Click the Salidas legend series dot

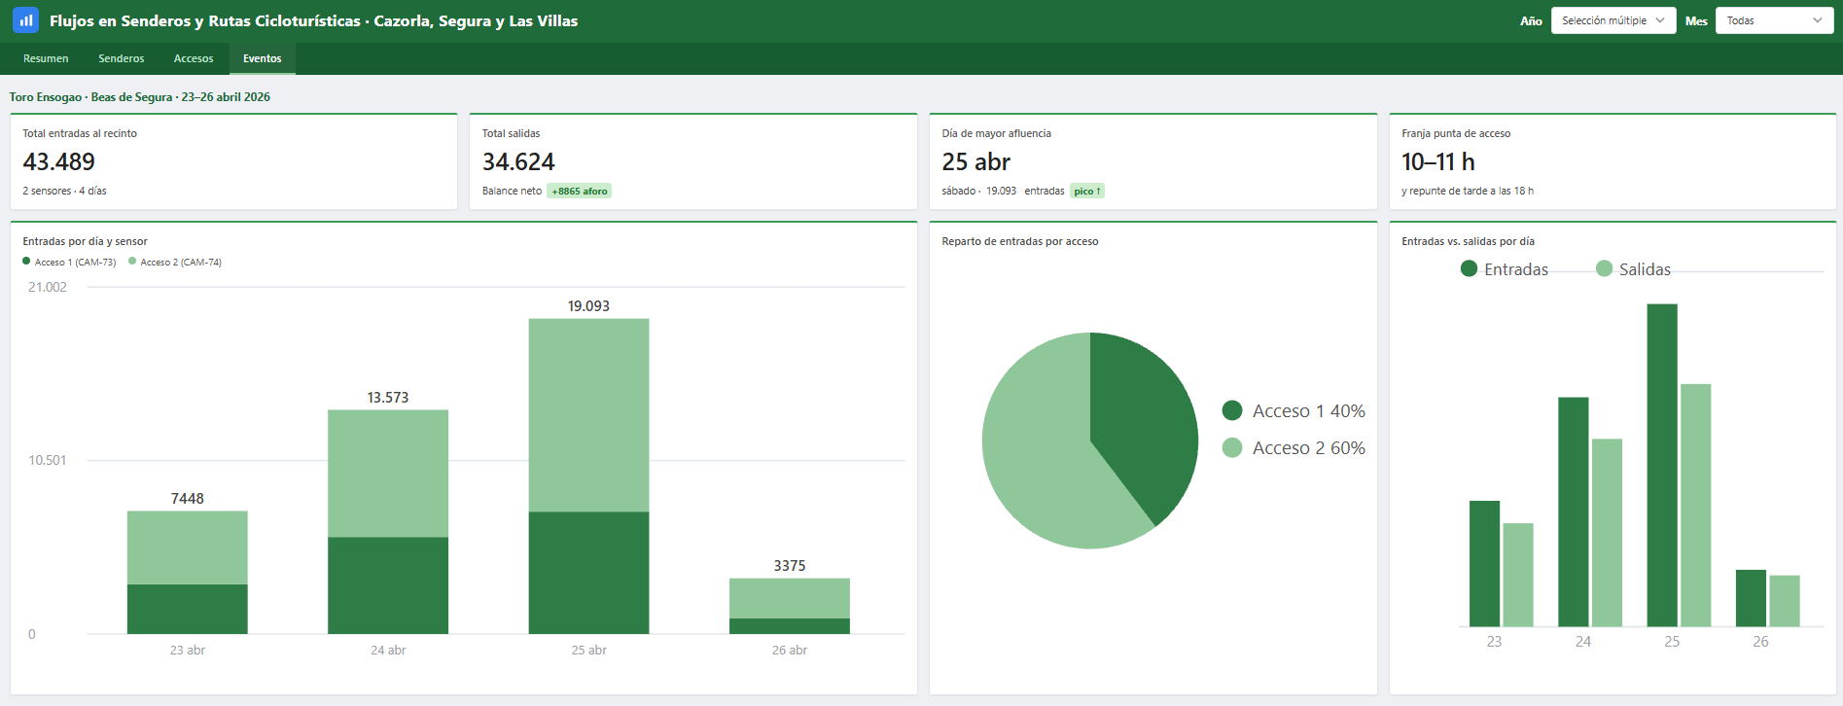point(1604,268)
